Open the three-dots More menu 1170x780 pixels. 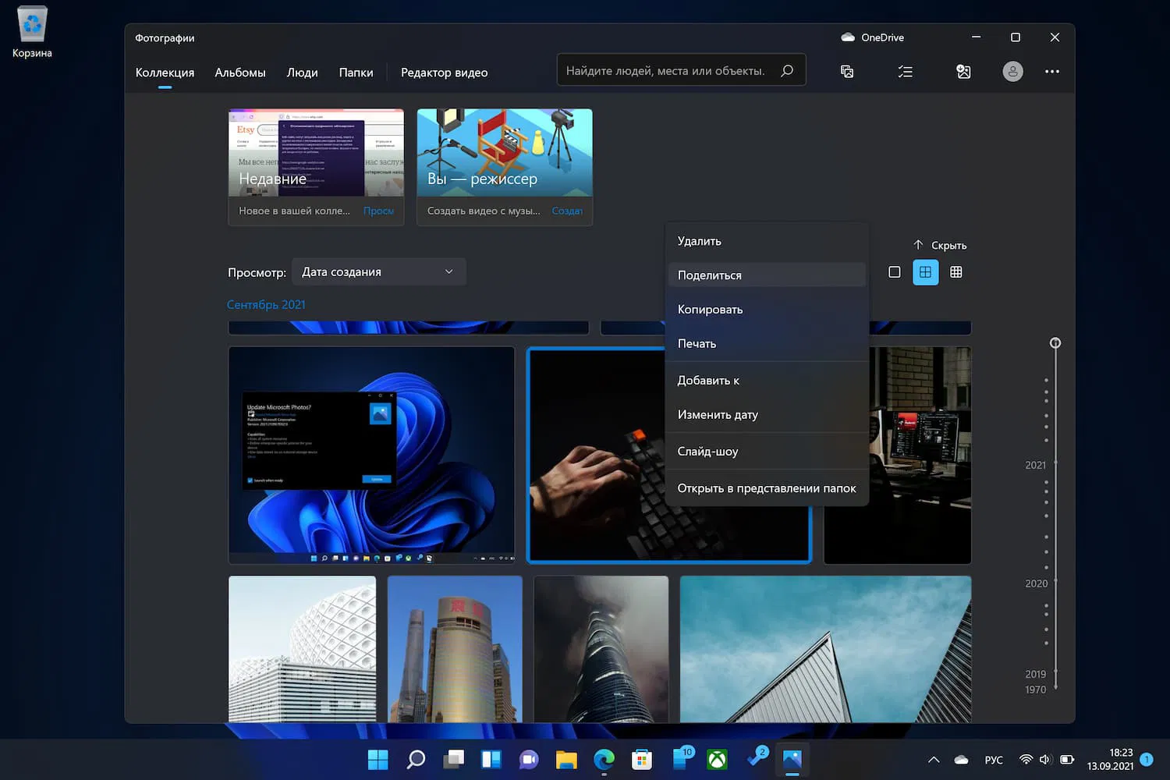point(1052,72)
